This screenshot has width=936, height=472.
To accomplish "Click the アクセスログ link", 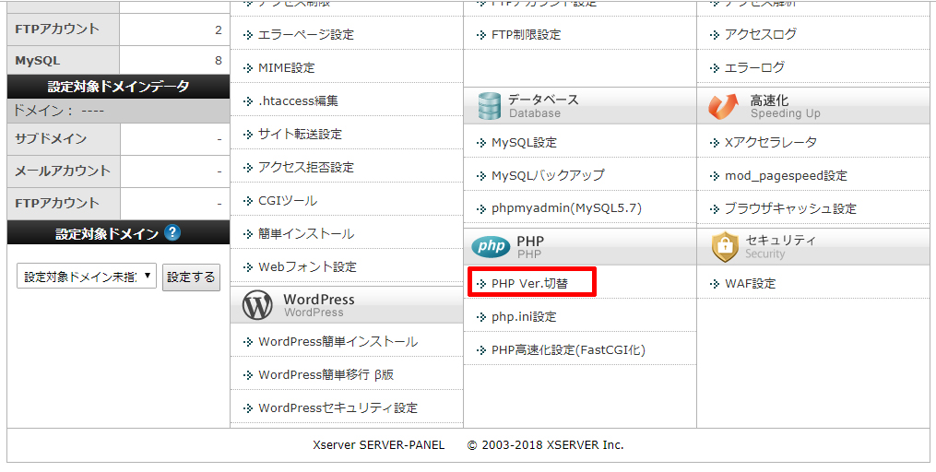I will [x=760, y=34].
